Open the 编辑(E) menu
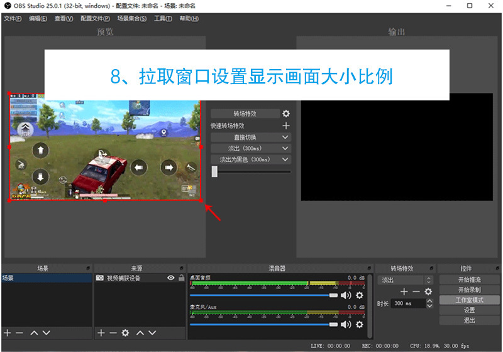The height and width of the screenshot is (352, 503). click(x=38, y=19)
